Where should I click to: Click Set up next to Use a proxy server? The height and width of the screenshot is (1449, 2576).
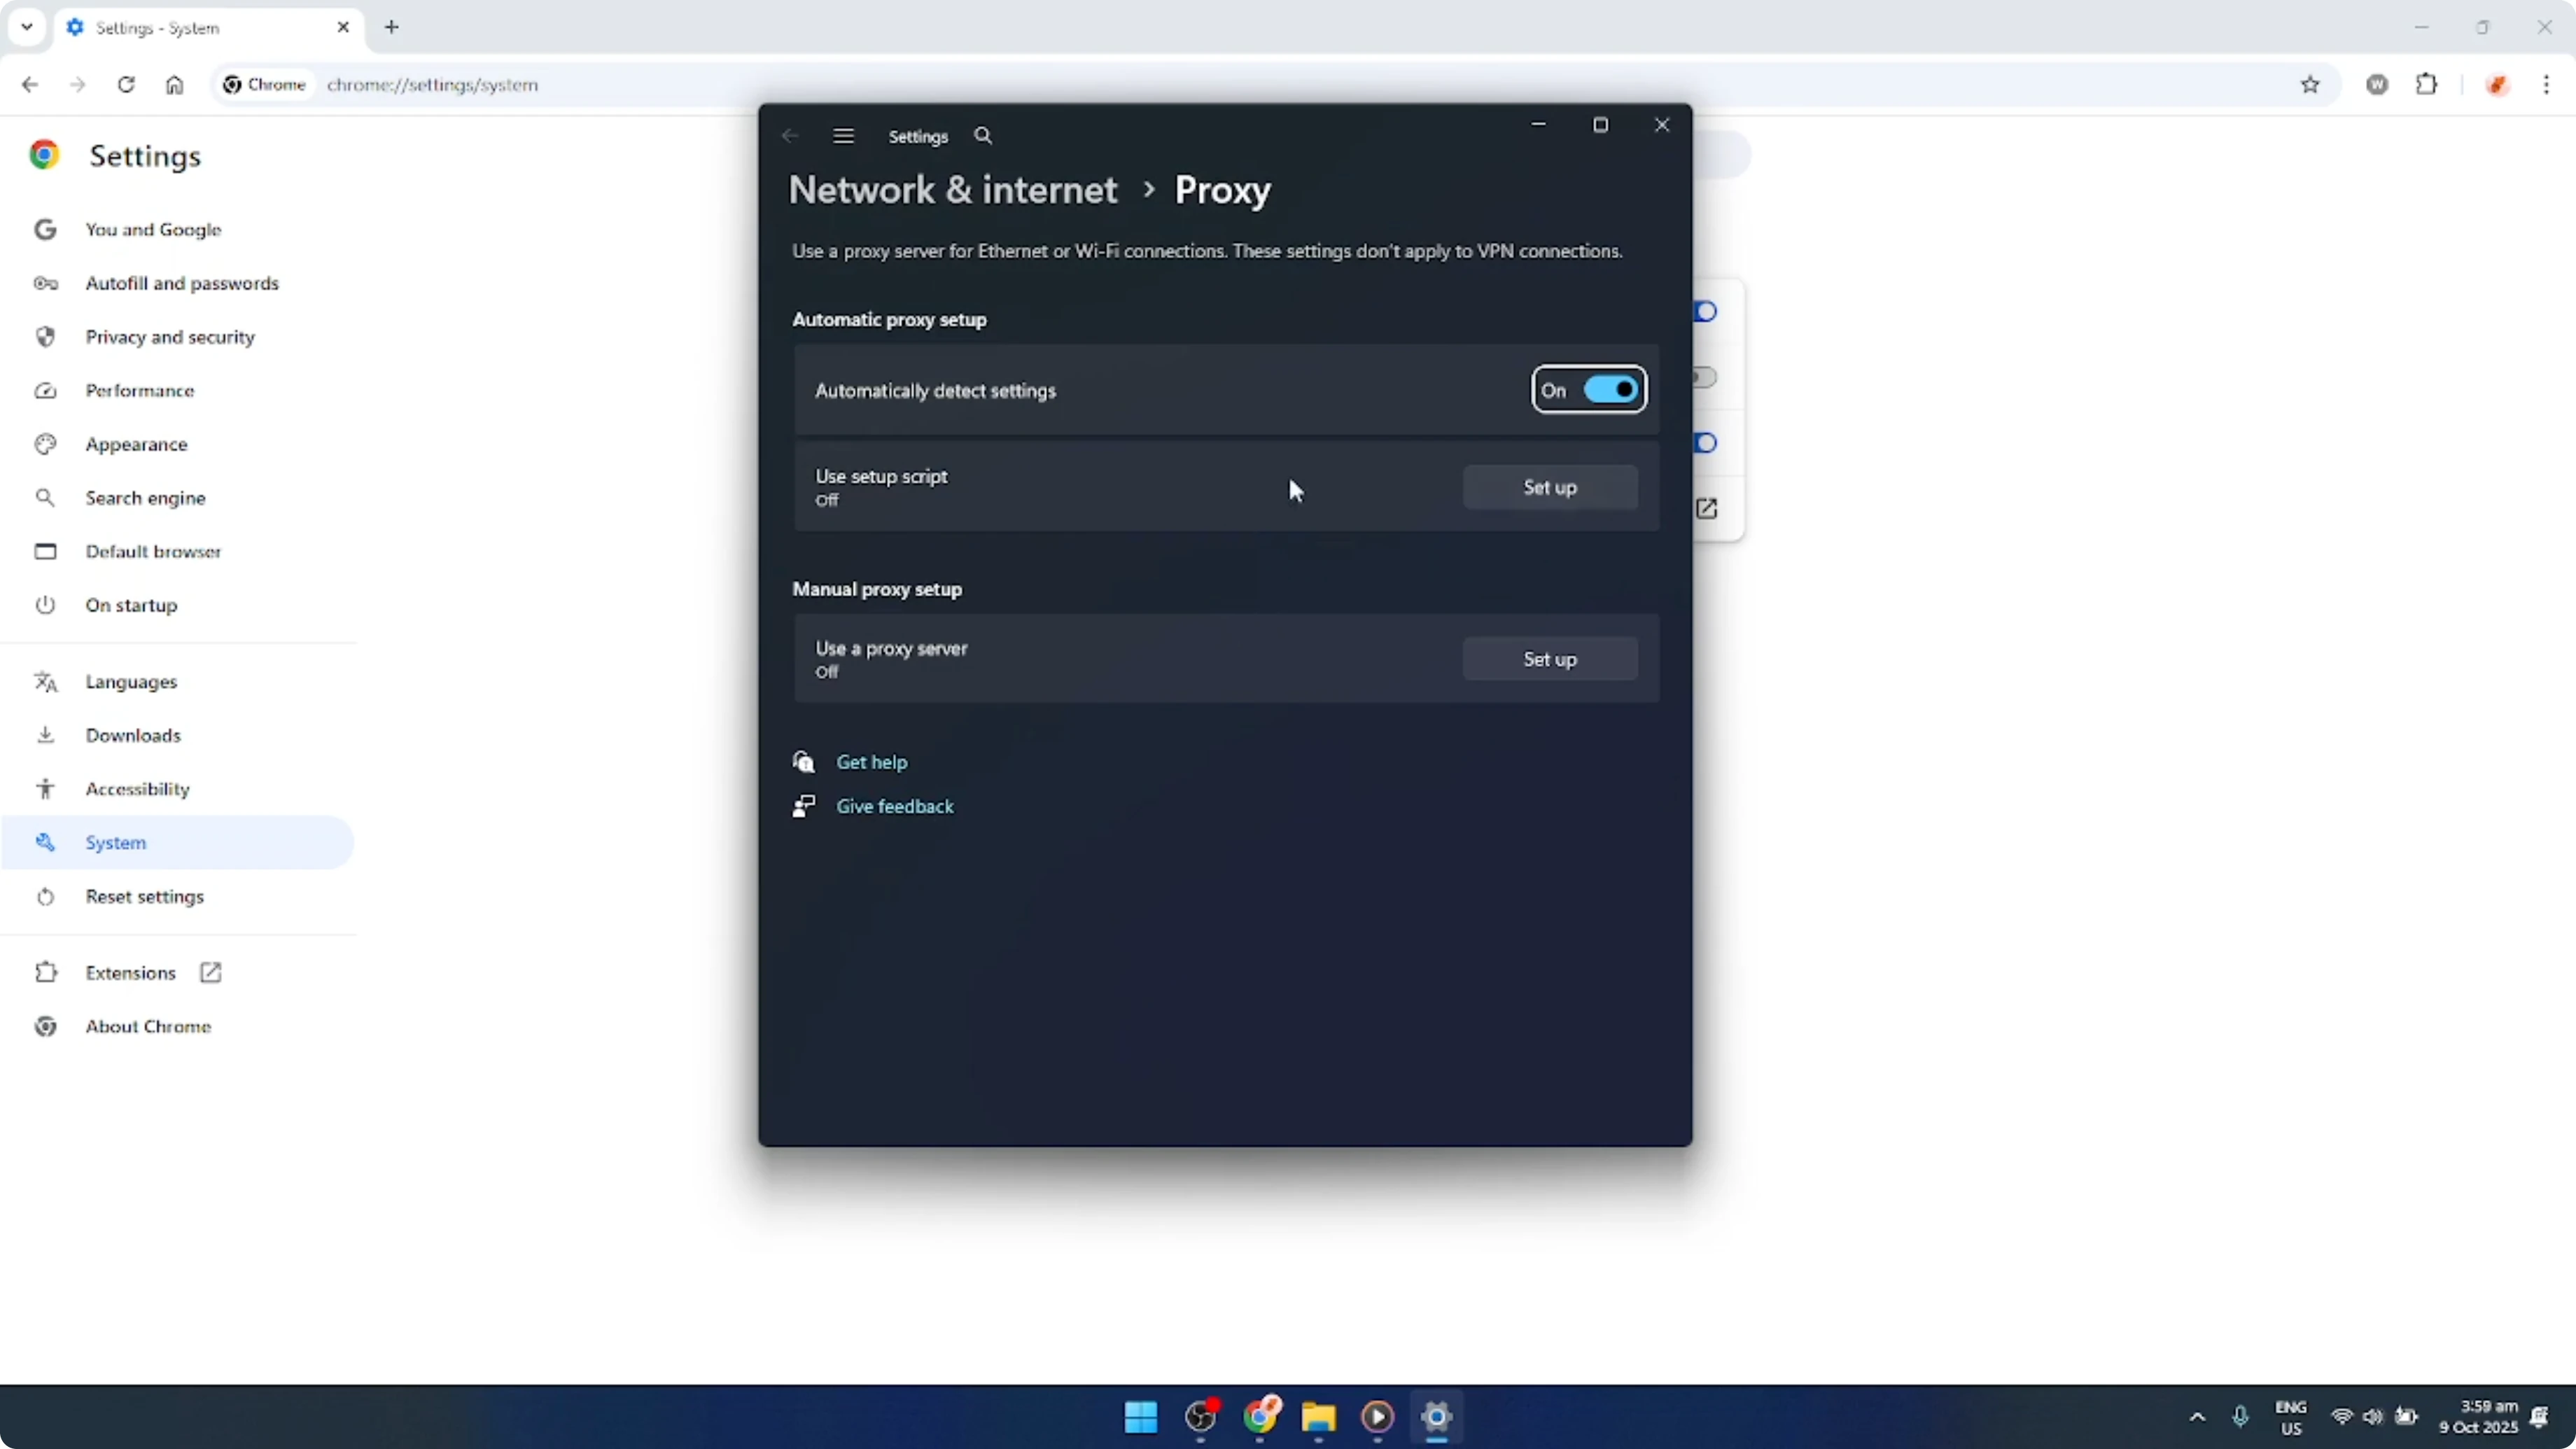point(1549,658)
